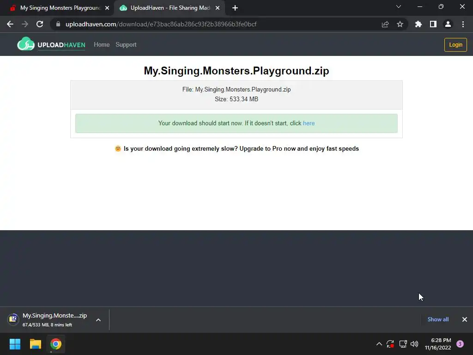Open the Chrome extensions puzzle icon

[x=418, y=24]
